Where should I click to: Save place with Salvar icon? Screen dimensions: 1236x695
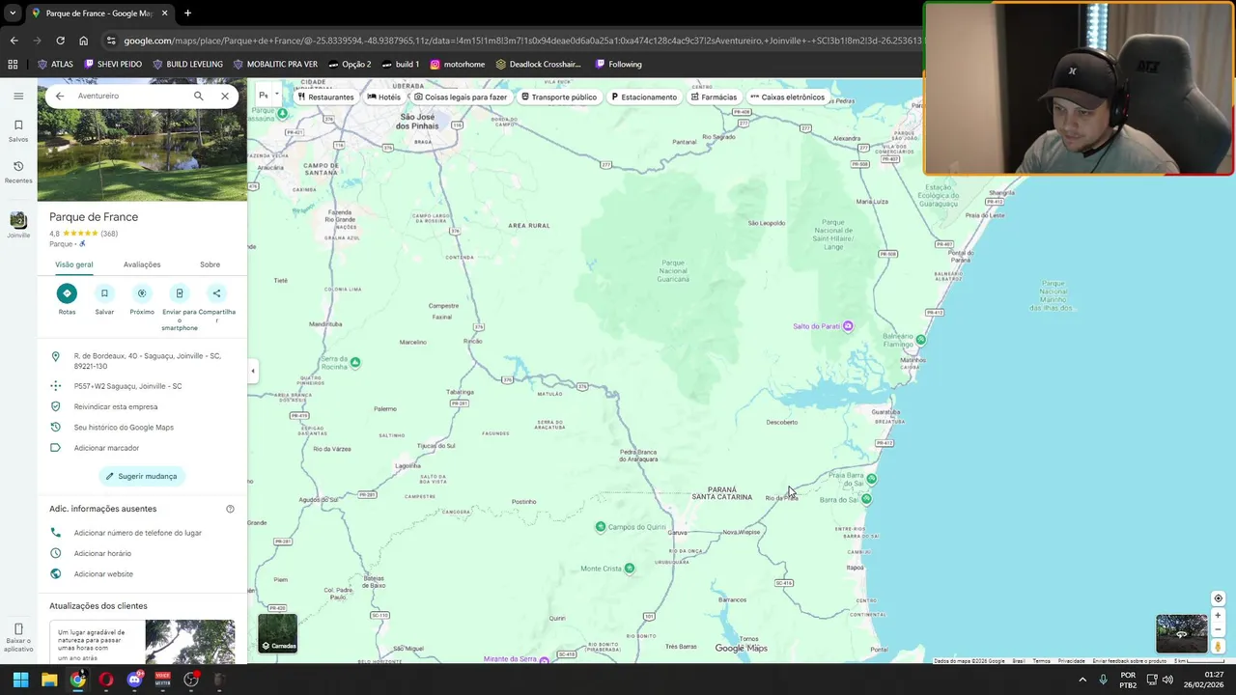[104, 293]
